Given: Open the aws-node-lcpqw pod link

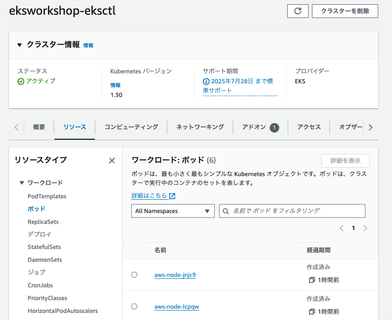Looking at the screenshot, I should tap(177, 307).
